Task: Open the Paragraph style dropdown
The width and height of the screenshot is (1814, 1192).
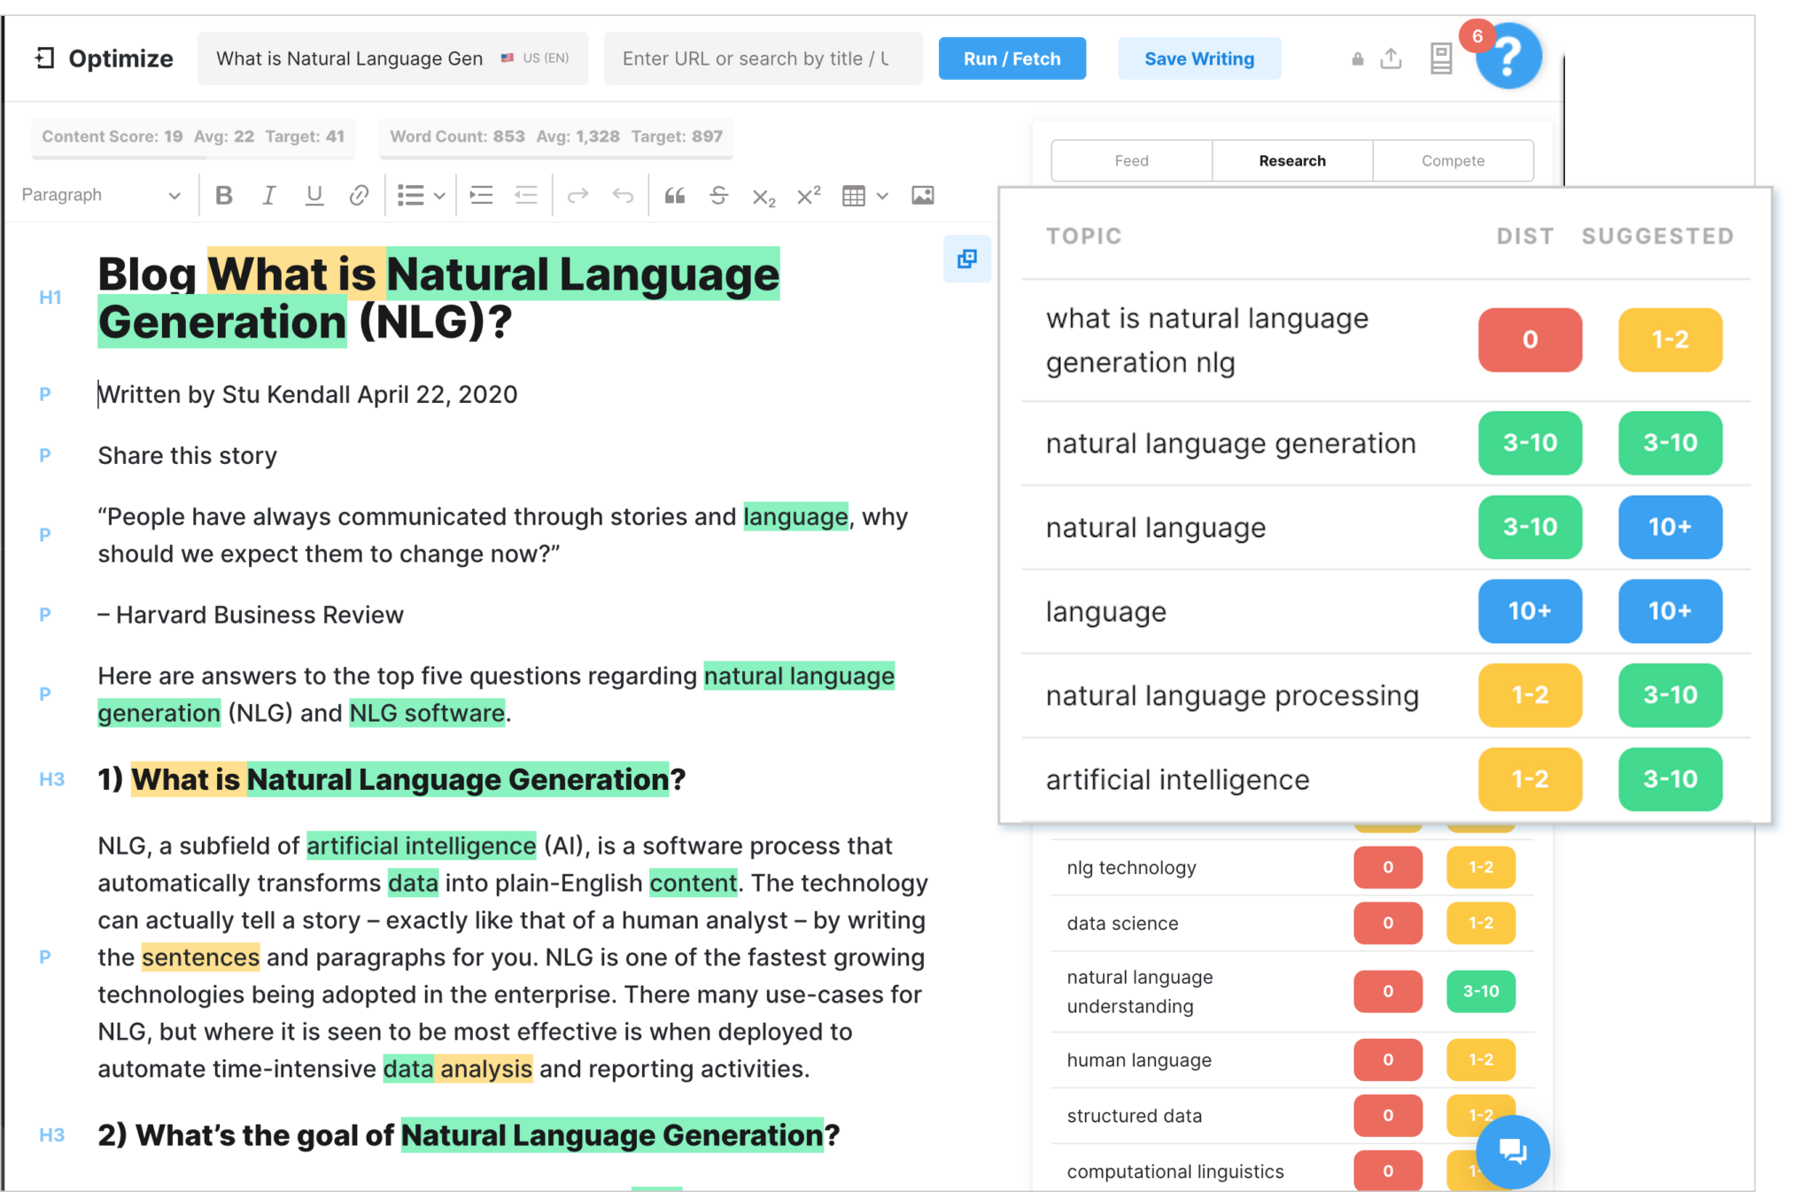Action: [x=100, y=195]
